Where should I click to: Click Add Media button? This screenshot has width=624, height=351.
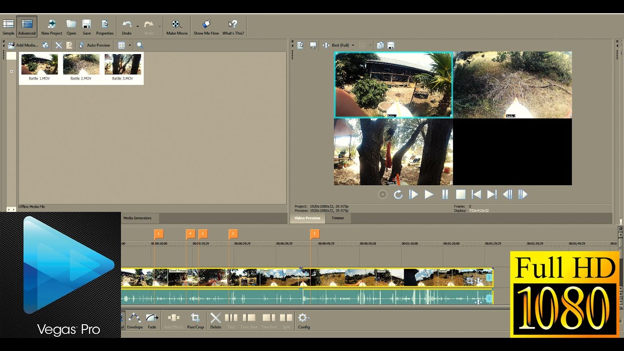pyautogui.click(x=22, y=45)
